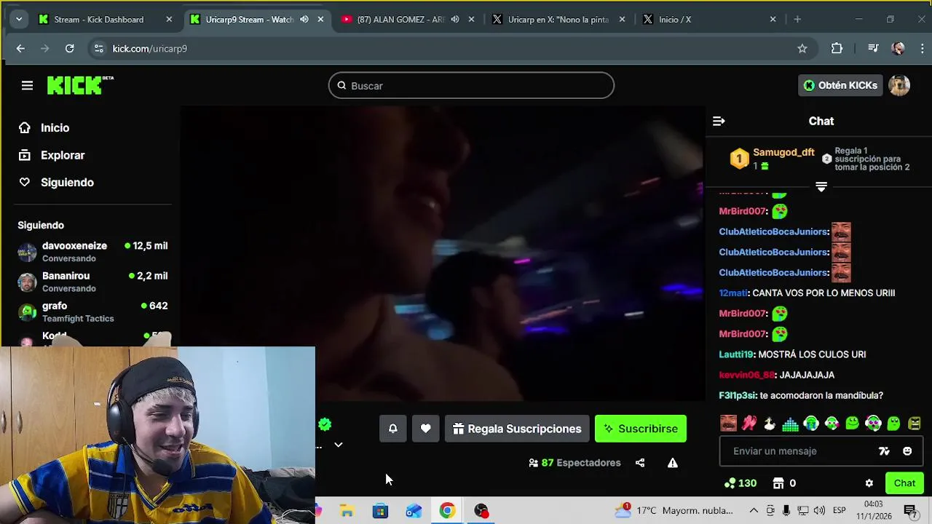Click Regala Suscripciones button
Image resolution: width=932 pixels, height=524 pixels.
(x=517, y=429)
